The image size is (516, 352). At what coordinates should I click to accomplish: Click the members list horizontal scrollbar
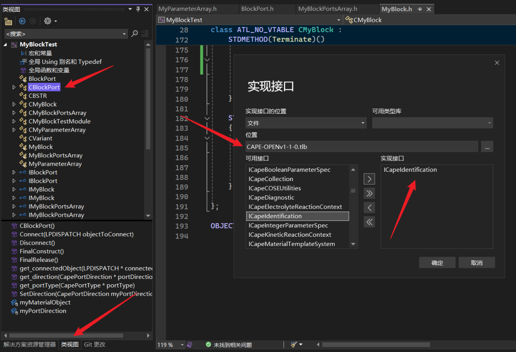(x=66, y=336)
